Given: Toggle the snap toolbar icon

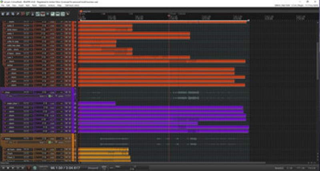Looking at the screenshot, I should [x=63, y=14].
